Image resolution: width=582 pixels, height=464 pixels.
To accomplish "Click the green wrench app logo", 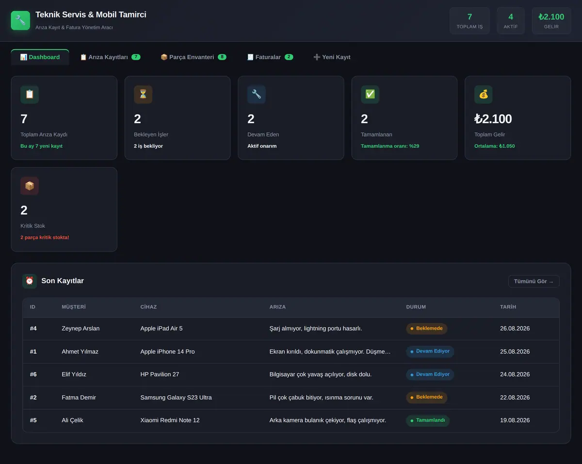I will 20,20.
